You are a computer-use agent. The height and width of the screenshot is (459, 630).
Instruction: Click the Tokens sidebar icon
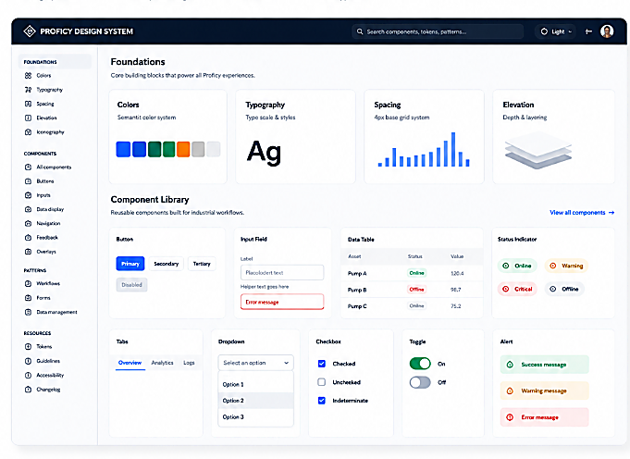[28, 346]
